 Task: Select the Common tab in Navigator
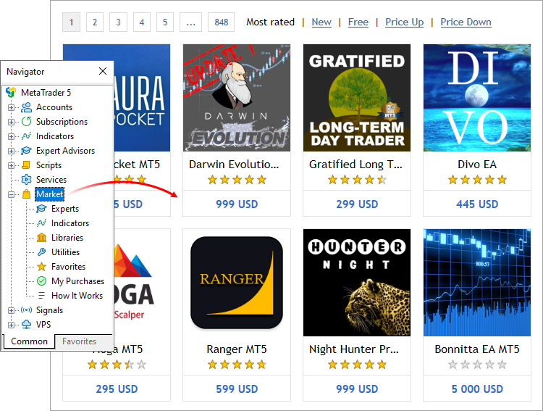30,341
